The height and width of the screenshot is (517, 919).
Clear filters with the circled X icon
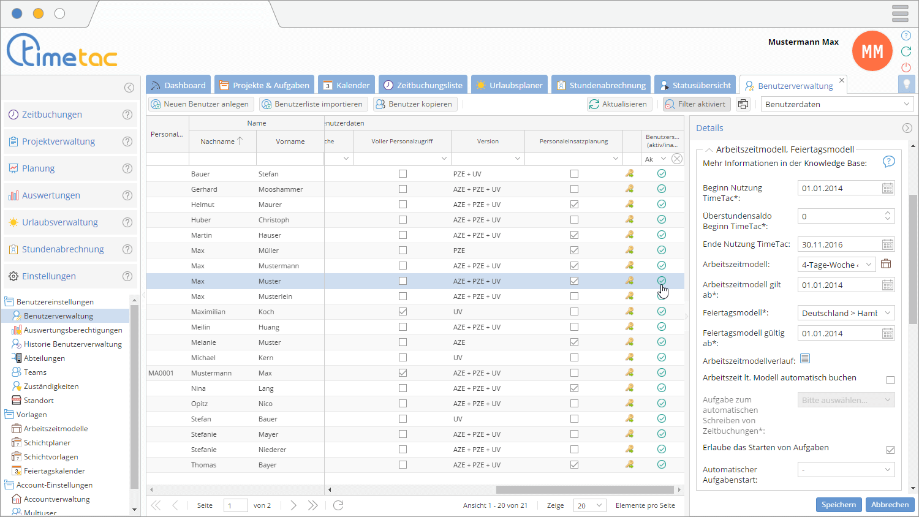[x=677, y=159]
